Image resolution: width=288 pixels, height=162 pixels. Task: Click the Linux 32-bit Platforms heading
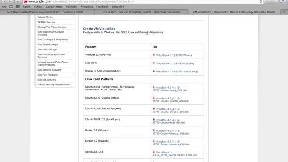pyautogui.click(x=99, y=79)
